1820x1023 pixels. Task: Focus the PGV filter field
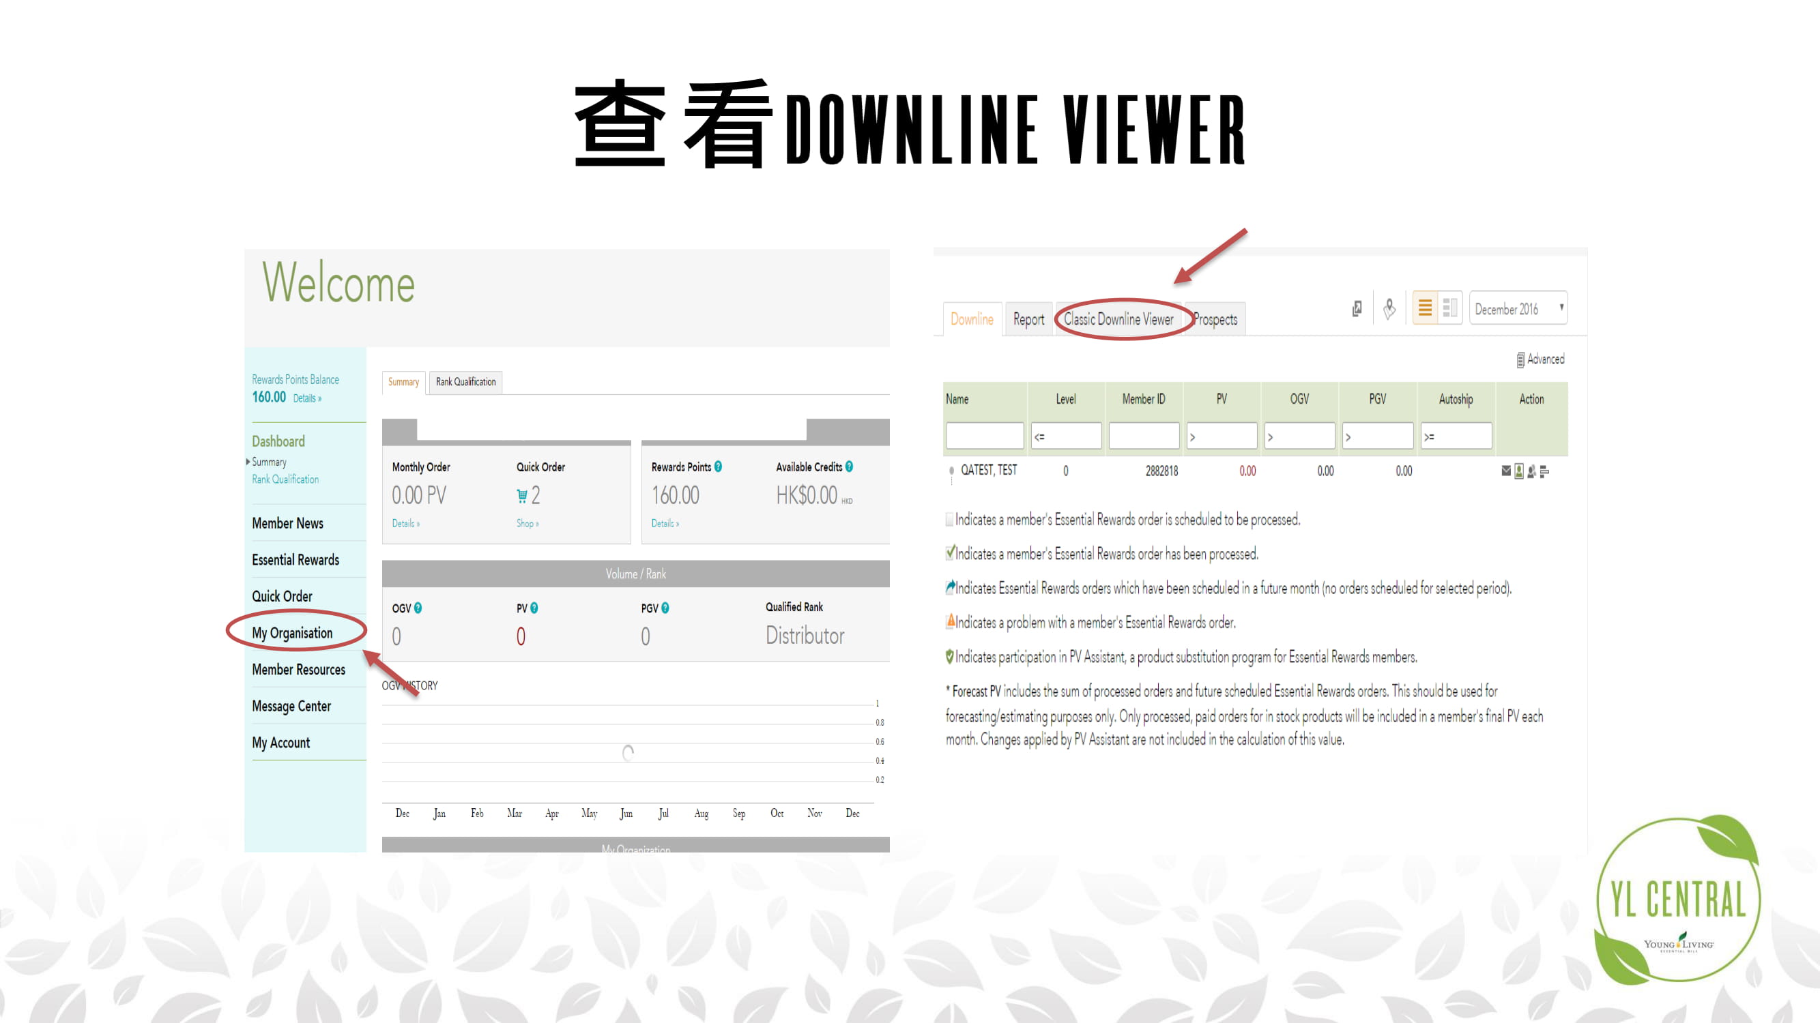(x=1378, y=436)
